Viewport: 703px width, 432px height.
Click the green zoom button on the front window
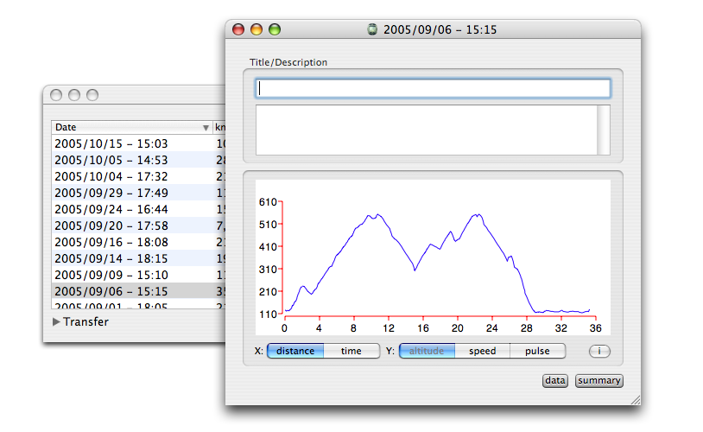[x=275, y=29]
